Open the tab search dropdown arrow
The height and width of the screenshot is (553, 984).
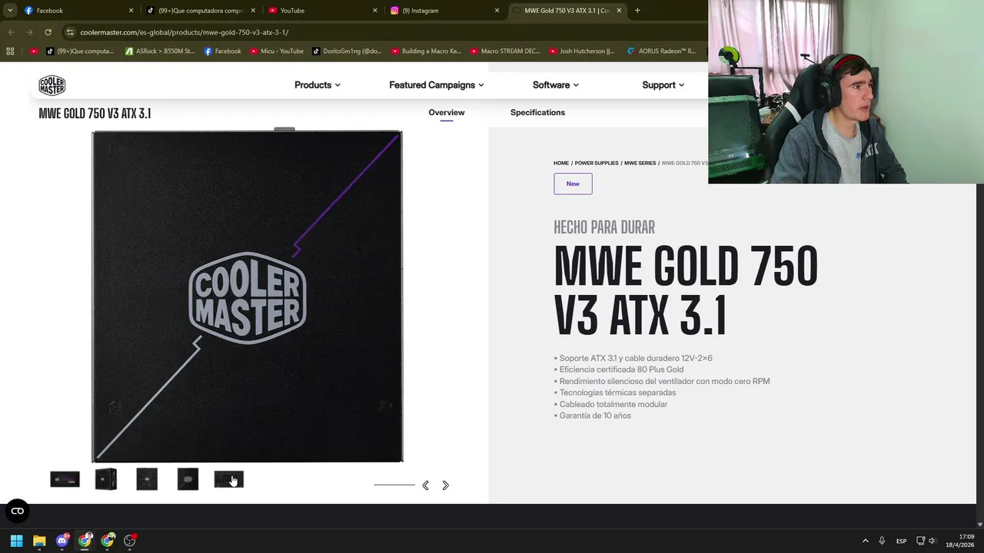[x=10, y=11]
